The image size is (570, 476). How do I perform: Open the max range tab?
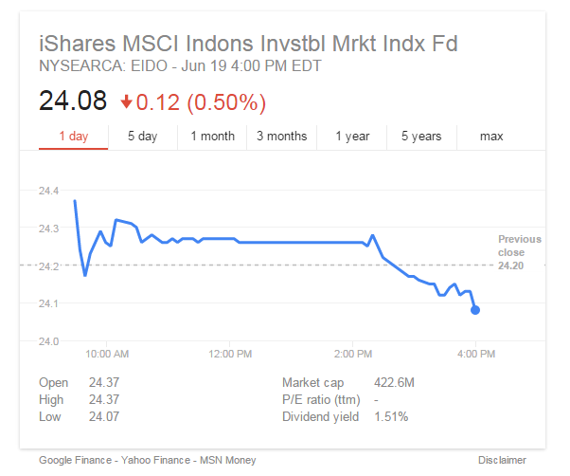pos(491,137)
